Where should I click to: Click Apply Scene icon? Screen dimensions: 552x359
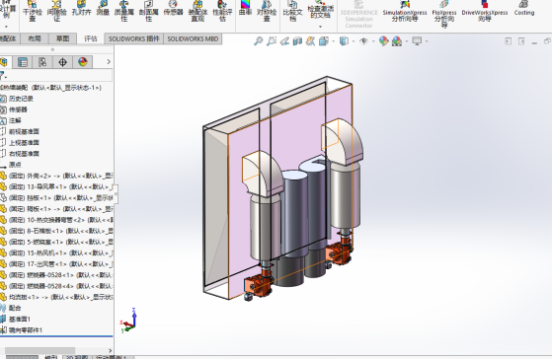coord(397,41)
